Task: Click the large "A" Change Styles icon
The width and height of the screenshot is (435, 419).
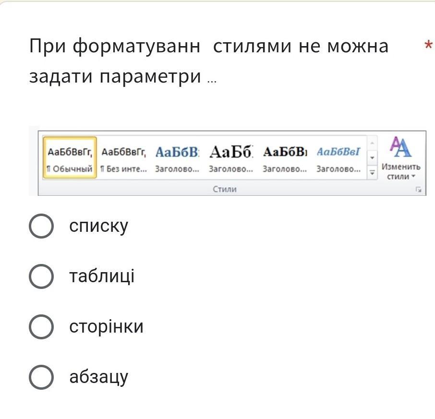Action: click(x=401, y=147)
